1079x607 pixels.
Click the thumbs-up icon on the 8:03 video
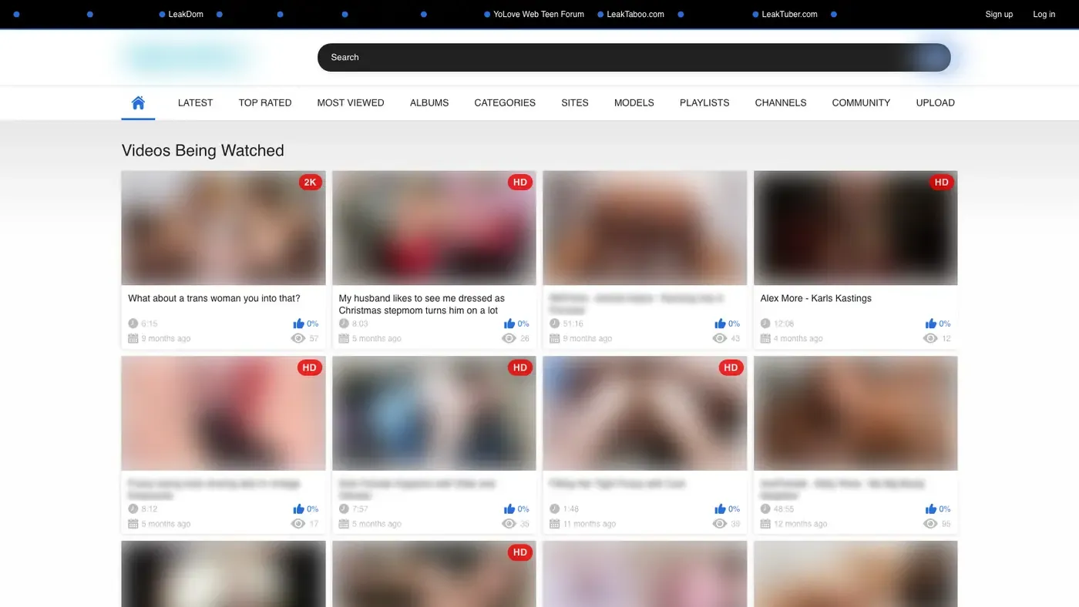pos(509,324)
